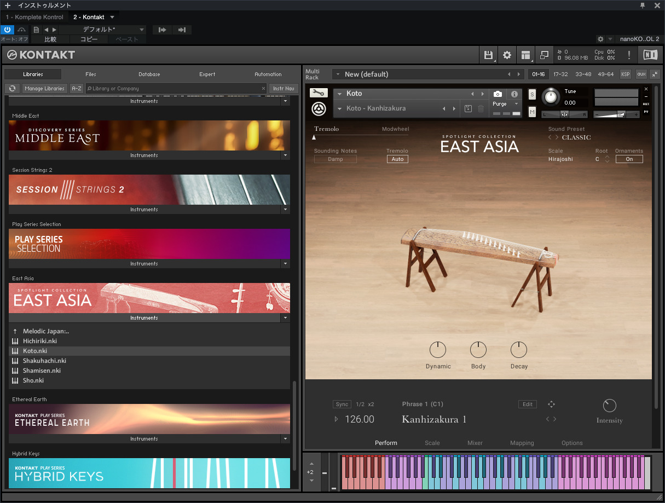
Task: Select MIDI channel page 17-32
Action: coord(560,74)
